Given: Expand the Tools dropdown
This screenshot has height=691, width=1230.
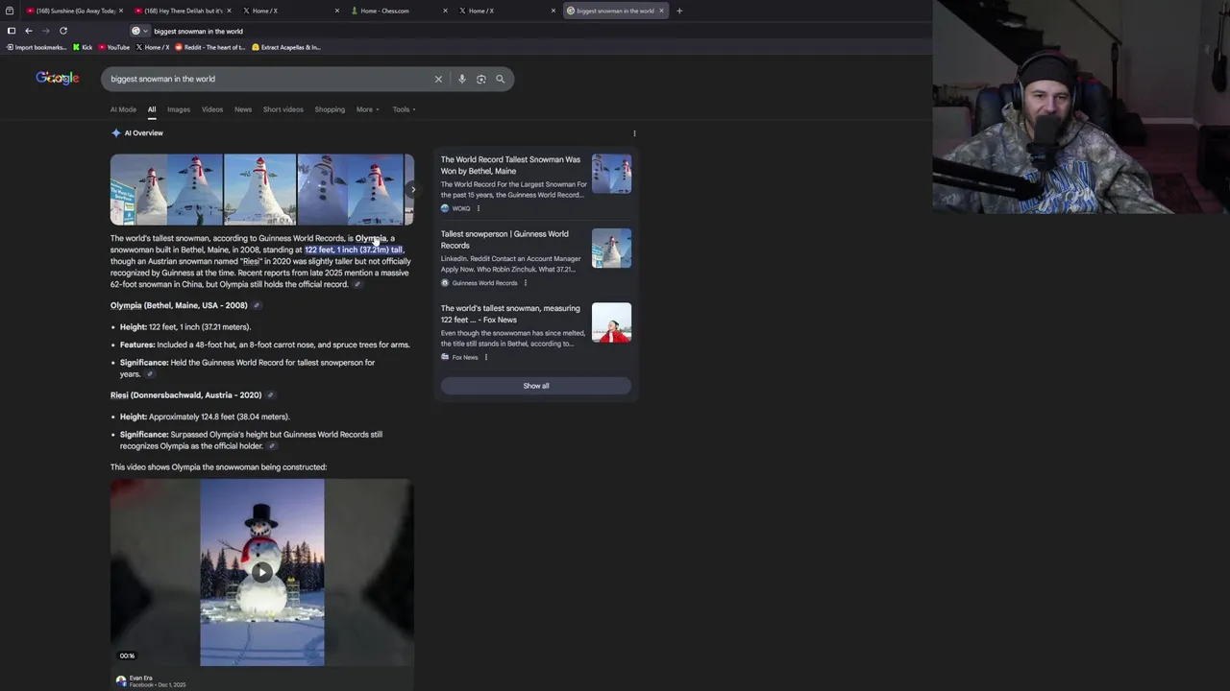Looking at the screenshot, I should (404, 109).
